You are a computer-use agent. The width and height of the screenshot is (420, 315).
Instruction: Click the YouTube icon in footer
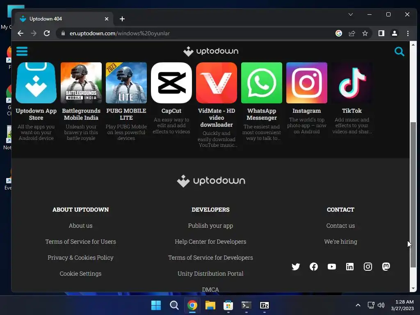tap(331, 267)
